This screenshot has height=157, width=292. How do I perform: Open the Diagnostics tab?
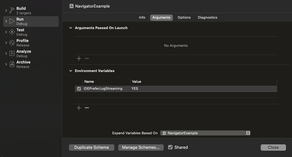[x=207, y=17]
